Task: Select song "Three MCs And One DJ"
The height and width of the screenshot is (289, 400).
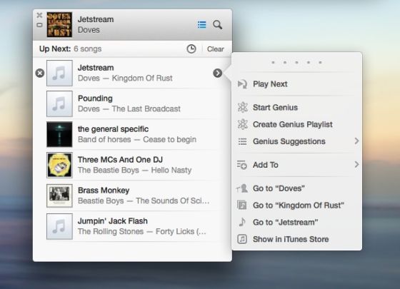Action: (120, 160)
